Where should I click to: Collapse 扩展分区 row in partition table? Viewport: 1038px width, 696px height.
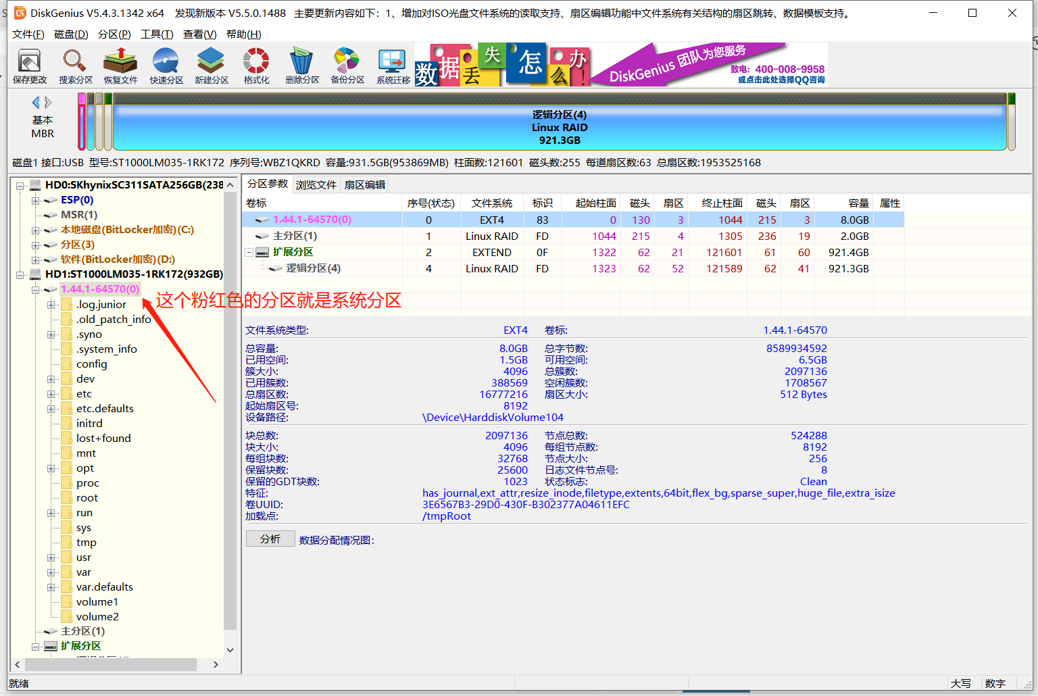click(x=249, y=252)
